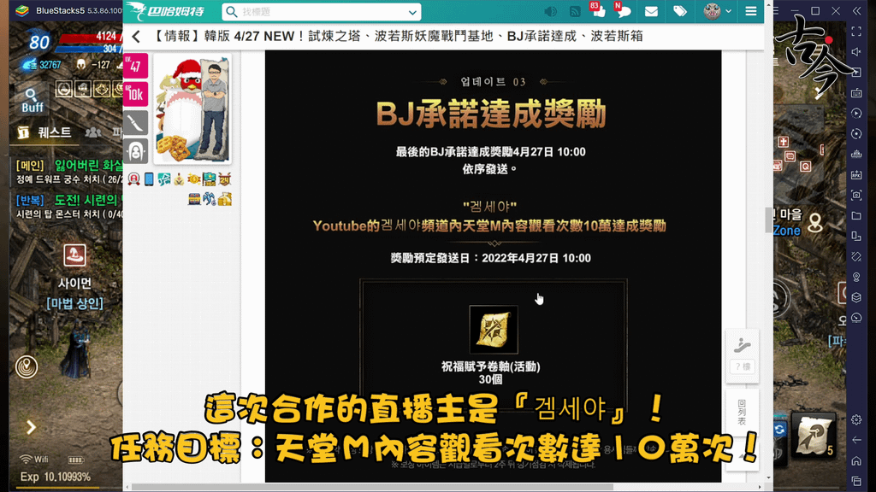Click the blue HP bar area in game

[x=89, y=49]
